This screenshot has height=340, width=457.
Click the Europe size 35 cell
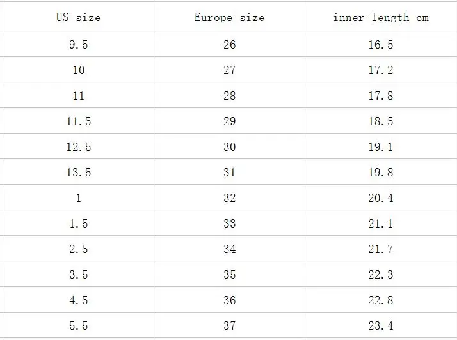229,274
